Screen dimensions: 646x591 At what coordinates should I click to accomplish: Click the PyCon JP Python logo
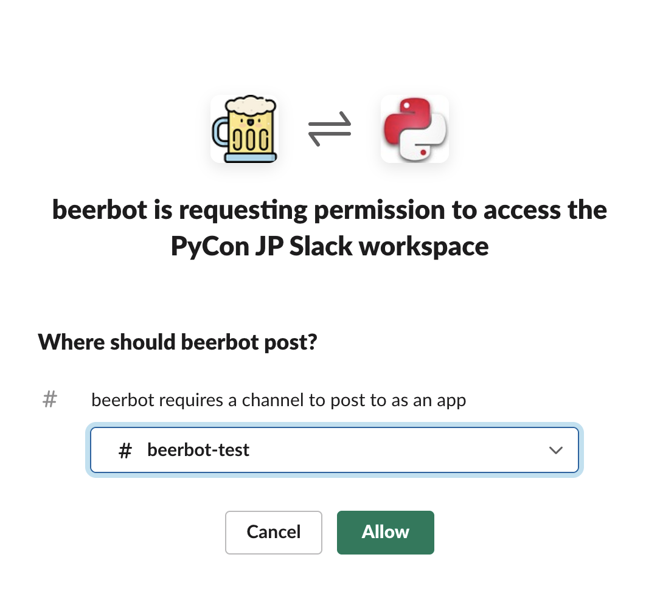pos(415,129)
